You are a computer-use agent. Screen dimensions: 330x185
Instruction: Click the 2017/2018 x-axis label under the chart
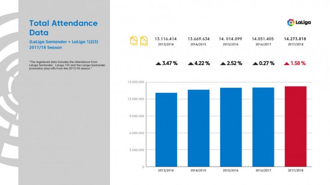pyautogui.click(x=296, y=170)
